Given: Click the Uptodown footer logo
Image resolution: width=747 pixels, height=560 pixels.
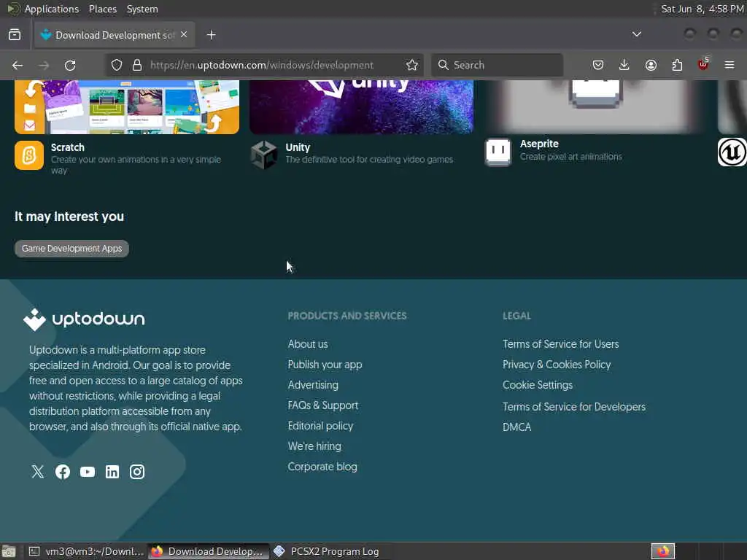Looking at the screenshot, I should point(84,319).
